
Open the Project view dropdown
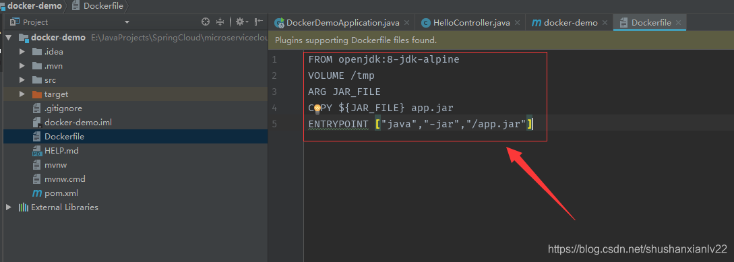tap(127, 22)
